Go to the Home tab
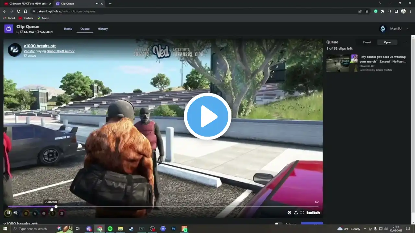 click(68, 29)
